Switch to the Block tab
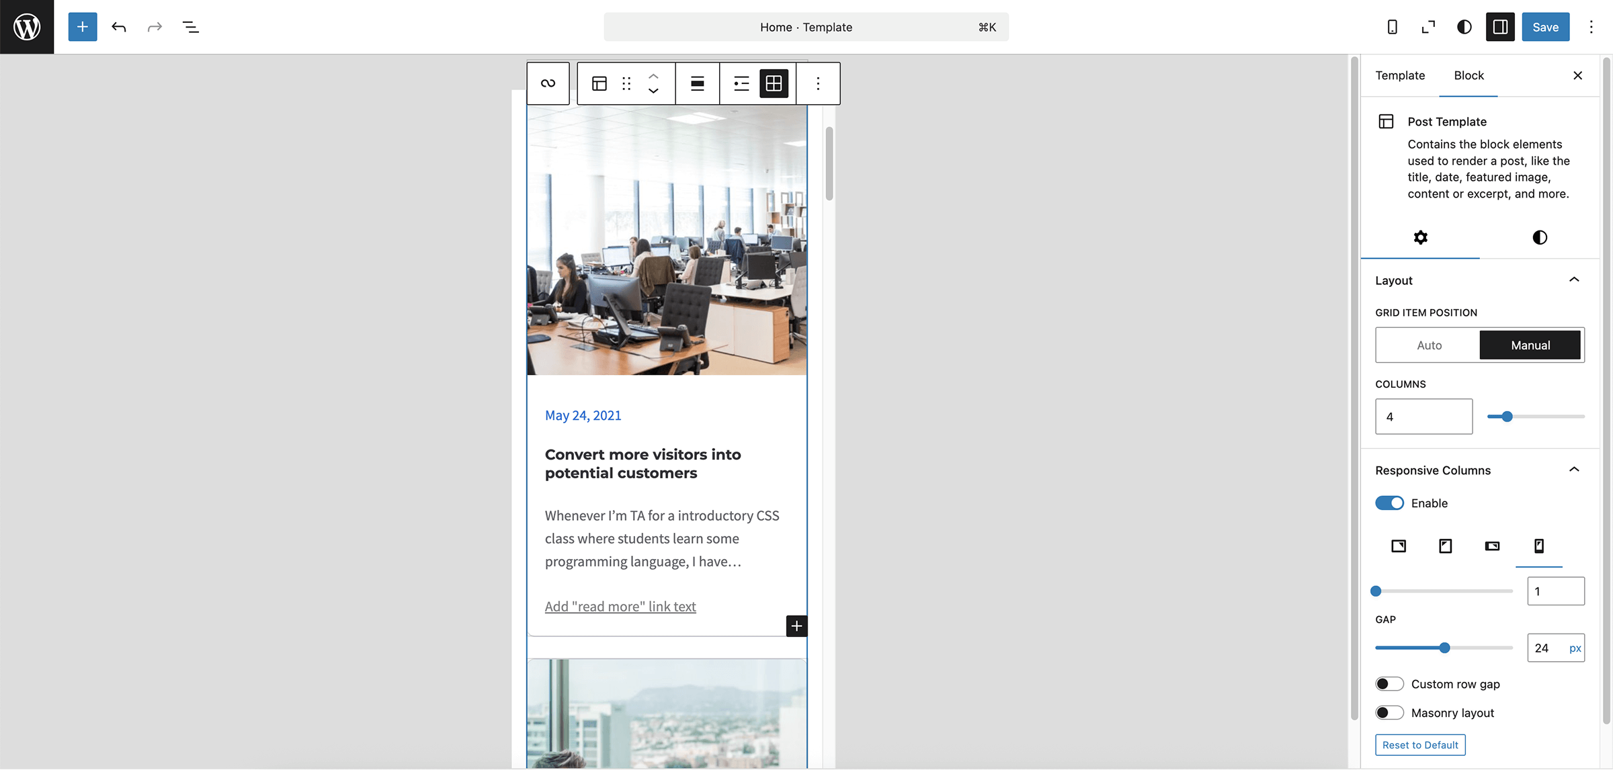 tap(1469, 75)
